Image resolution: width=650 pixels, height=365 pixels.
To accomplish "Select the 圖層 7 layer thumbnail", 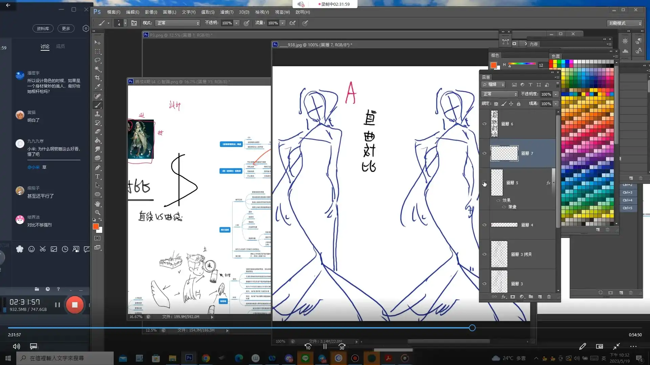I will (x=504, y=153).
